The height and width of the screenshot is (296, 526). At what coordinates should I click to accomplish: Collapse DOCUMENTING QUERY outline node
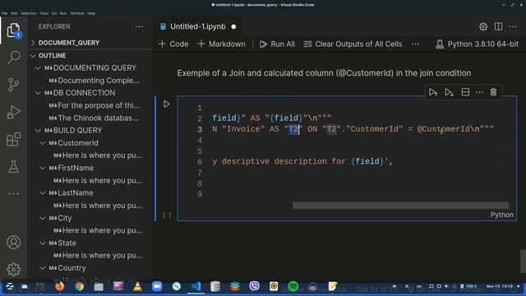(38, 68)
